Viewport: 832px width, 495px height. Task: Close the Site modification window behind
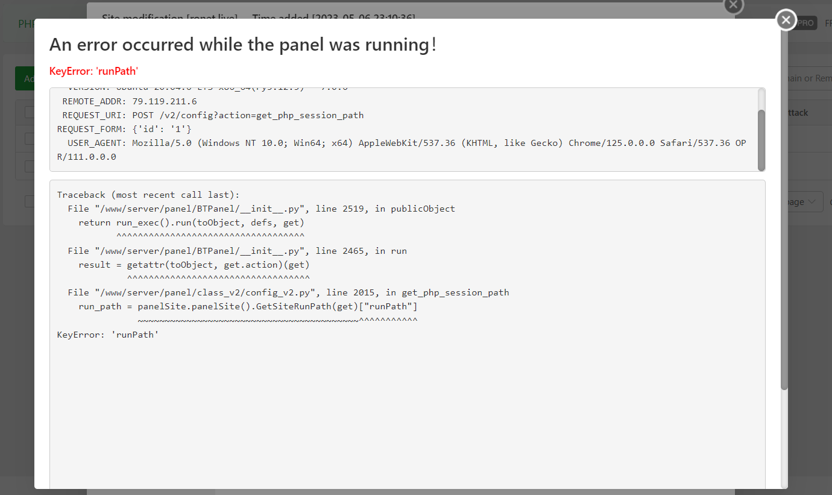733,5
